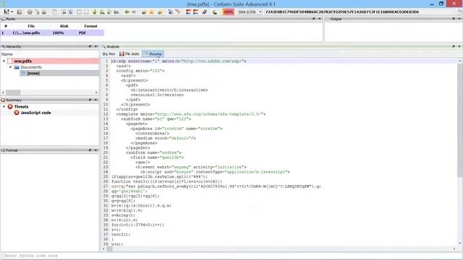Viewport: 463px width, 260px height.
Task: Click the green back arrow in toolbar
Action: (127, 12)
